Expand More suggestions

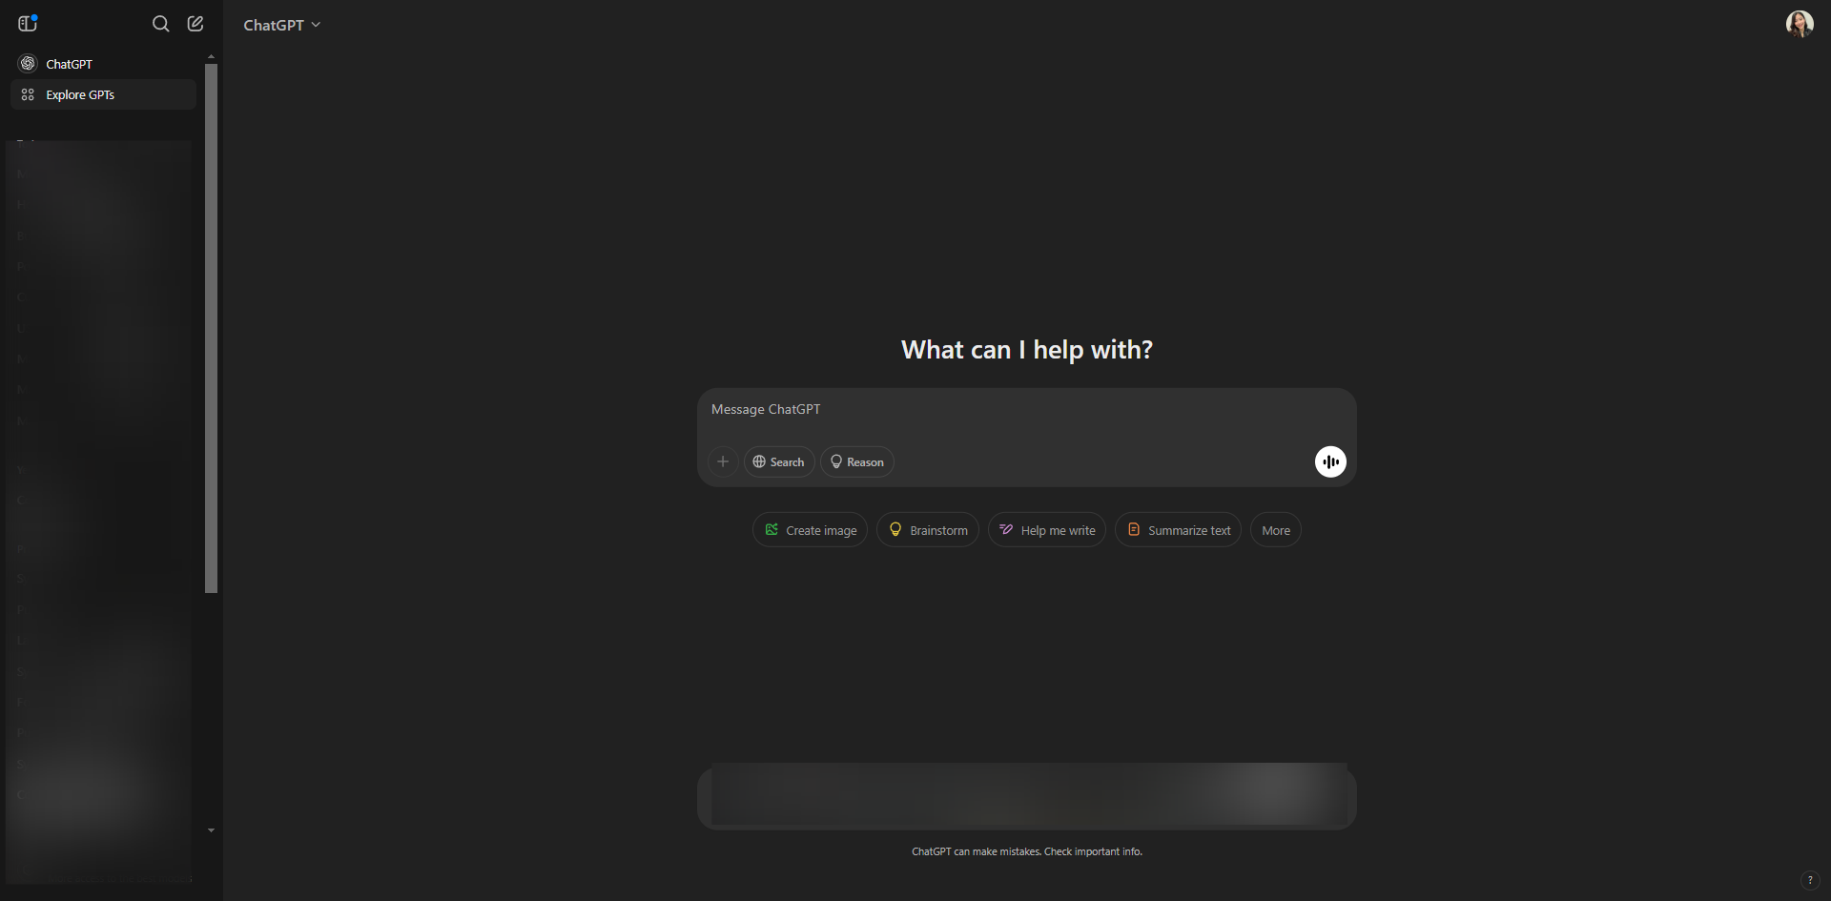pyautogui.click(x=1276, y=530)
